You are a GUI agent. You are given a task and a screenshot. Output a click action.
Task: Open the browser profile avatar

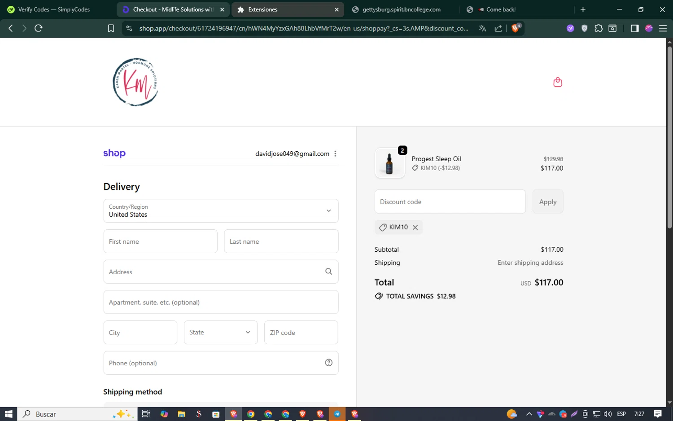[649, 28]
